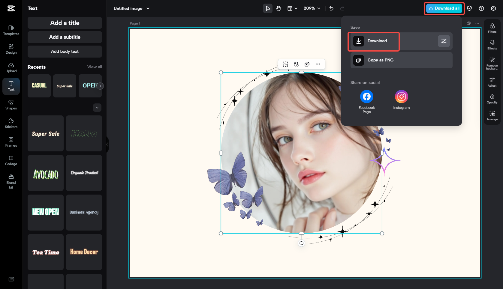Viewport: 503px width, 289px height.
Task: Expand the text styles category chevron
Action: (97, 108)
